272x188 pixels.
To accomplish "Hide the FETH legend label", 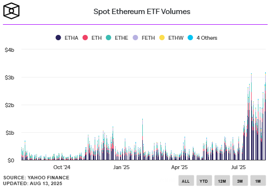I will [148, 38].
